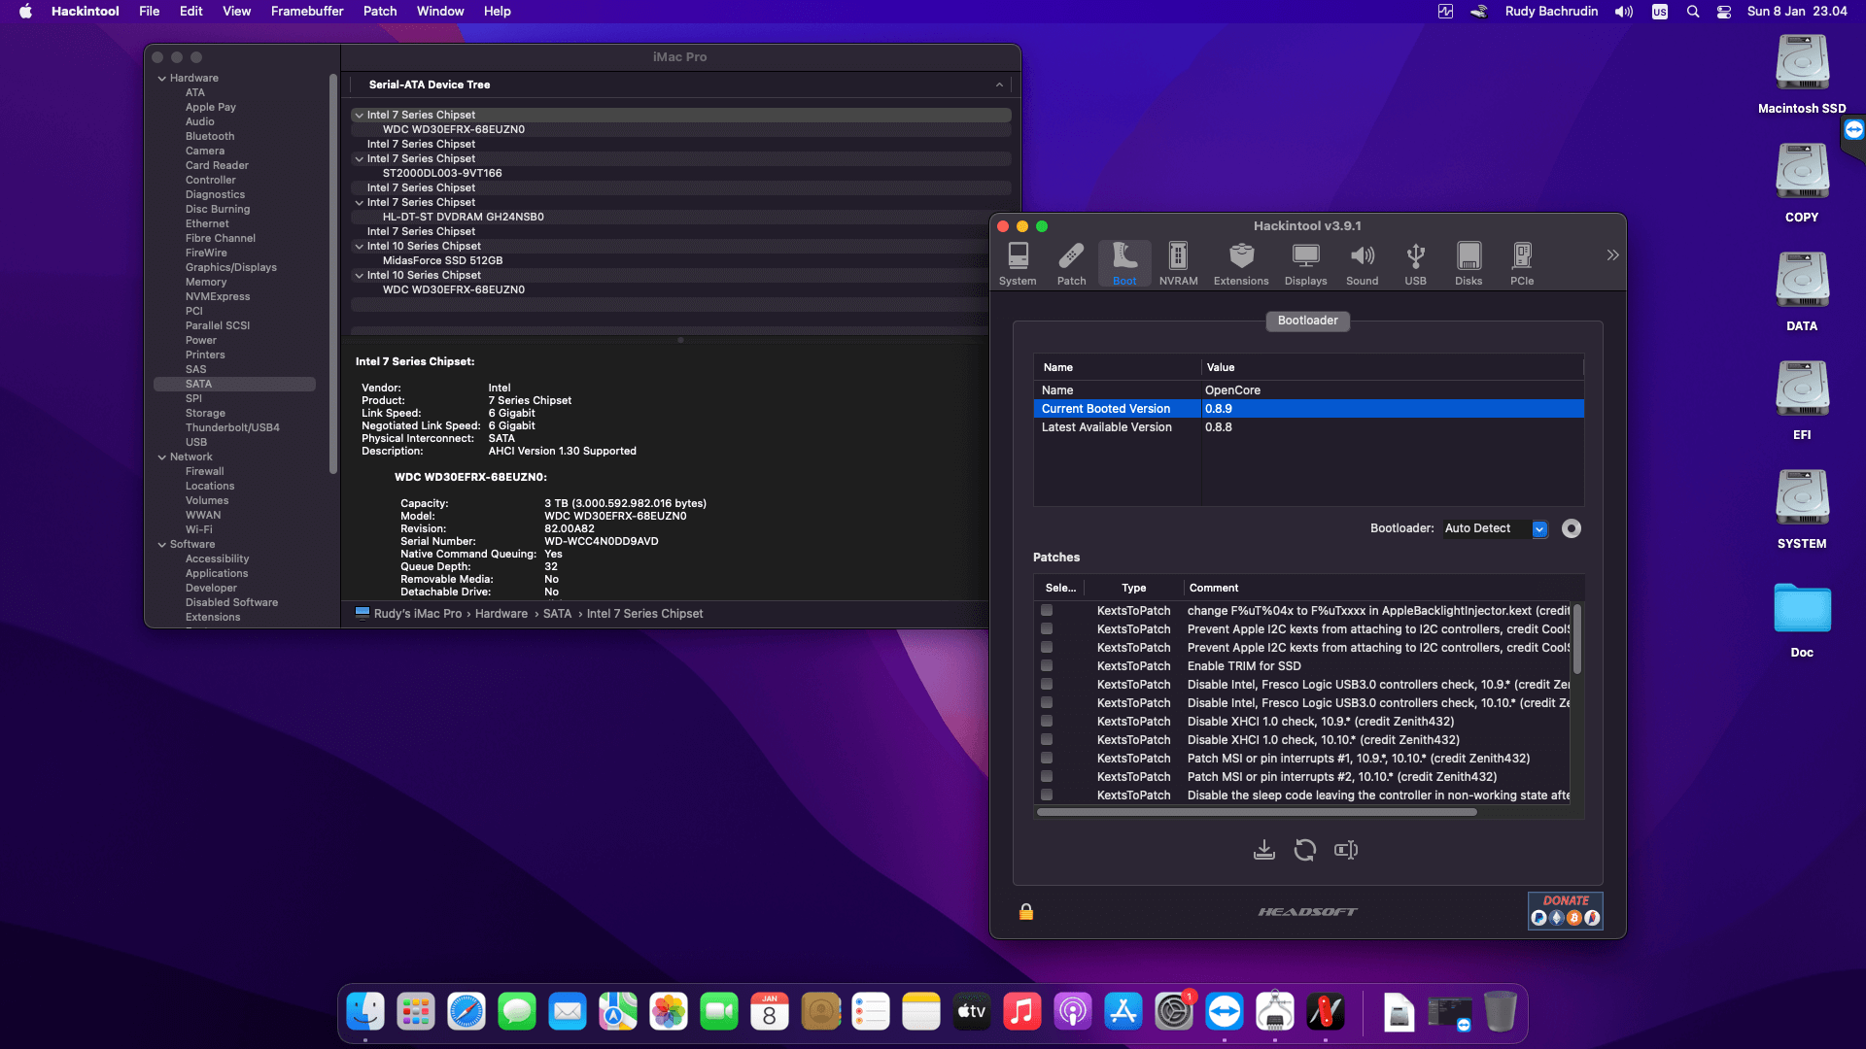Open the PCIe toolbar icon
Viewport: 1866px width, 1049px height.
tap(1522, 263)
